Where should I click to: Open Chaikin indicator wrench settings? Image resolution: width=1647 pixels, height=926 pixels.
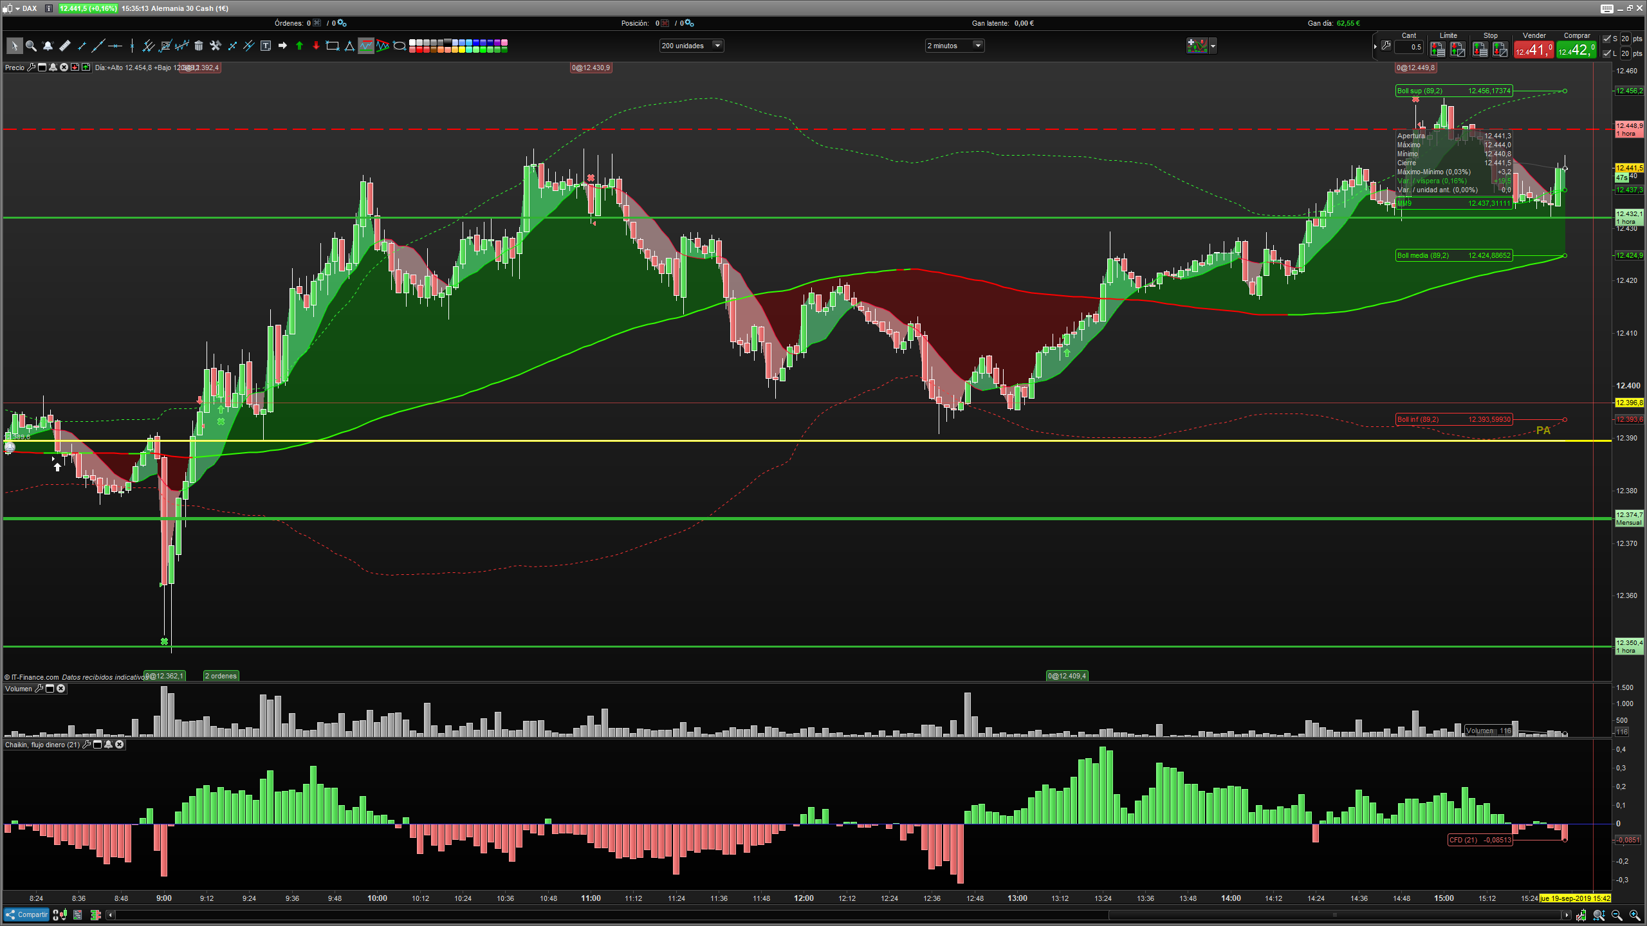(x=87, y=745)
